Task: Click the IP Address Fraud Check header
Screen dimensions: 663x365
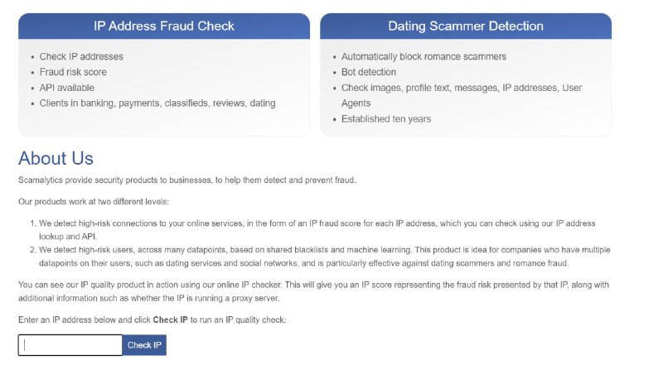Action: (x=164, y=26)
